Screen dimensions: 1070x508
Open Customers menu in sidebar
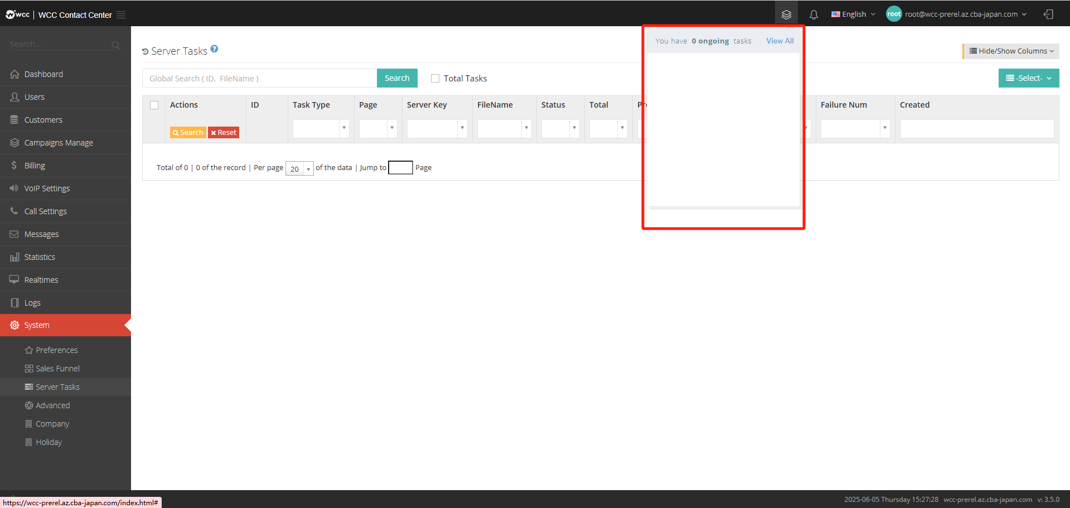65,120
